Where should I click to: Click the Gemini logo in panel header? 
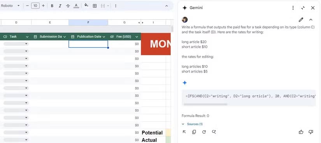pos(185,8)
